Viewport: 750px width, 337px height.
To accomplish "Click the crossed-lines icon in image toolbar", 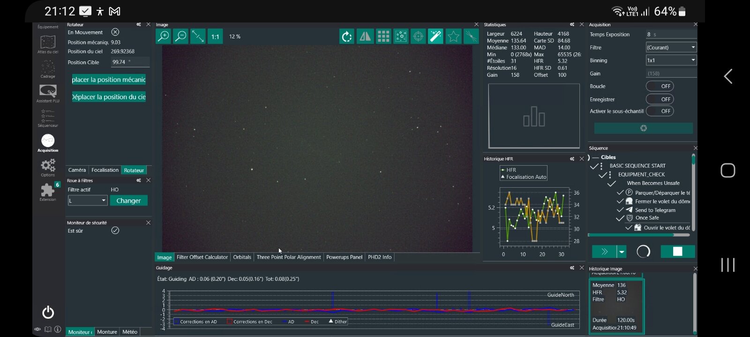I will (x=471, y=37).
